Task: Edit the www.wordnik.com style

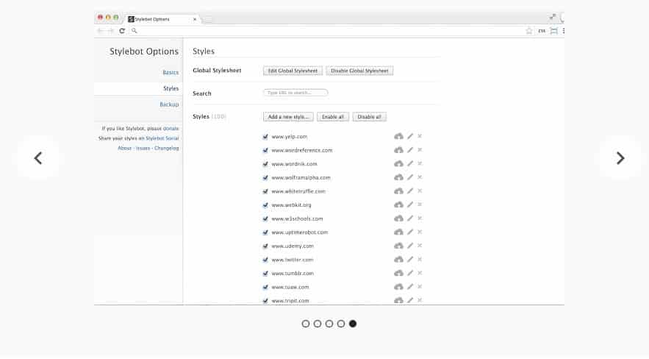Action: 410,163
